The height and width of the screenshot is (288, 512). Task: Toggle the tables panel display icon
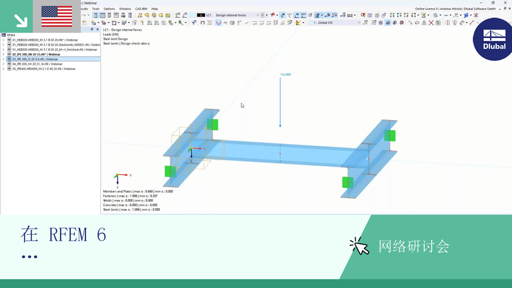click(102, 15)
